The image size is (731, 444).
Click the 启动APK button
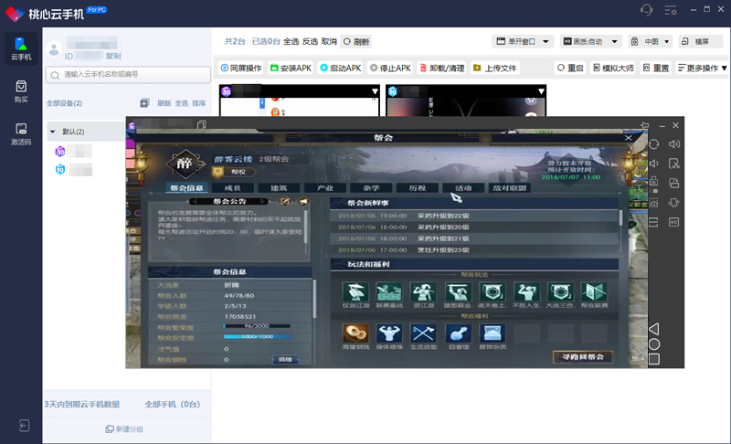[340, 68]
